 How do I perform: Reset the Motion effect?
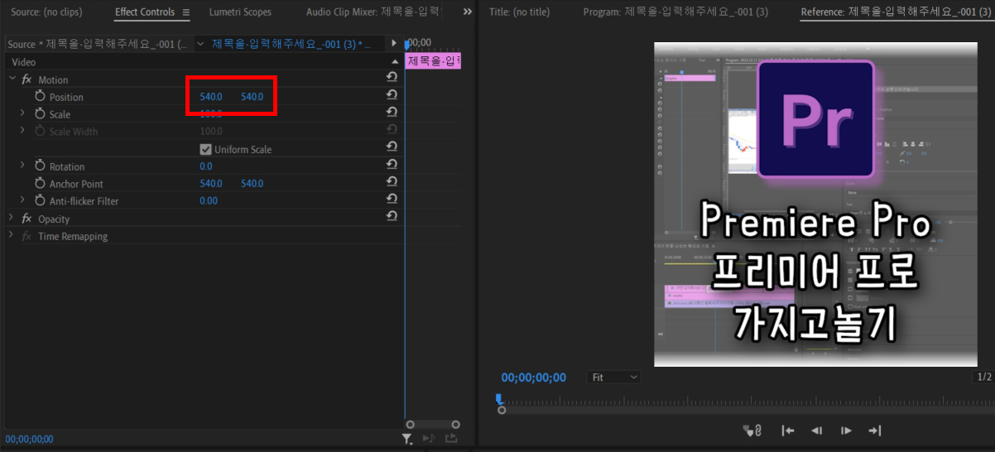pyautogui.click(x=392, y=77)
